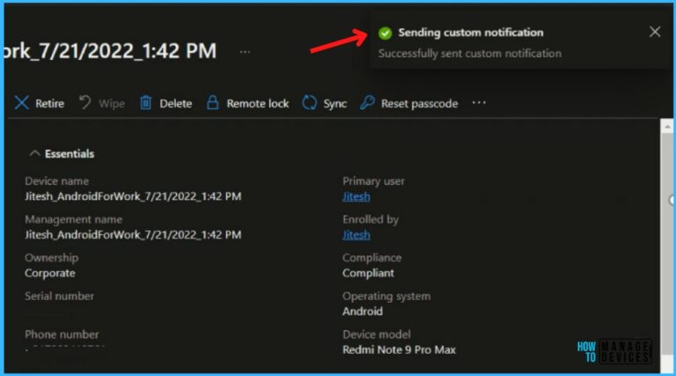Click the Reset passcode key icon
The width and height of the screenshot is (676, 376).
pyautogui.click(x=368, y=103)
